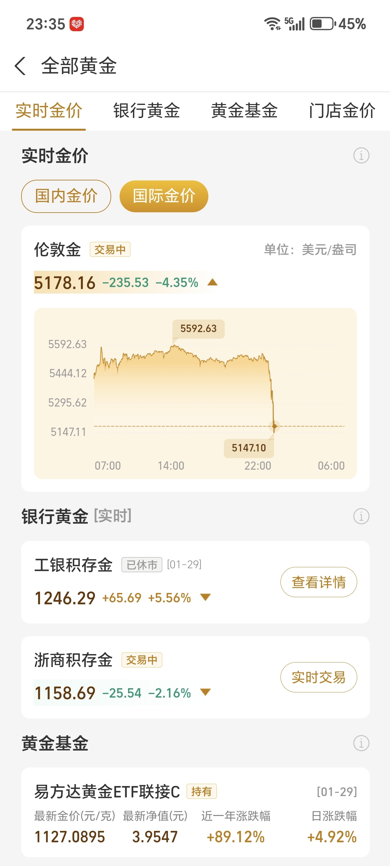Go to the 门店金价 tab
Screen dimensions: 390x866
[342, 111]
